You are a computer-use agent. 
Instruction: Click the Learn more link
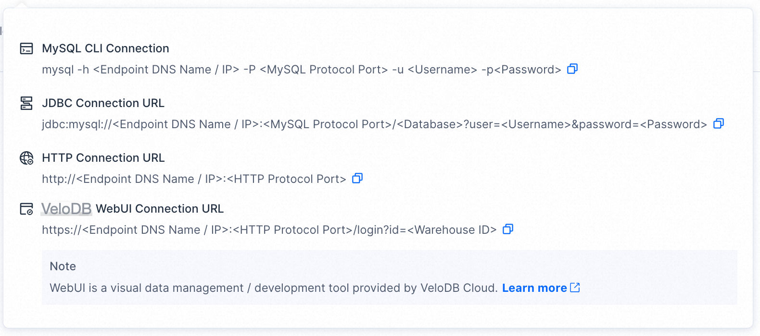pyautogui.click(x=534, y=288)
